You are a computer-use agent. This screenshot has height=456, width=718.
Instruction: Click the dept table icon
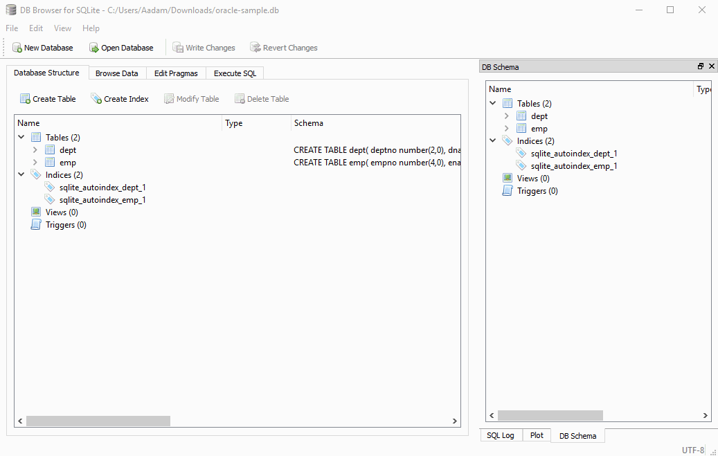coord(49,149)
